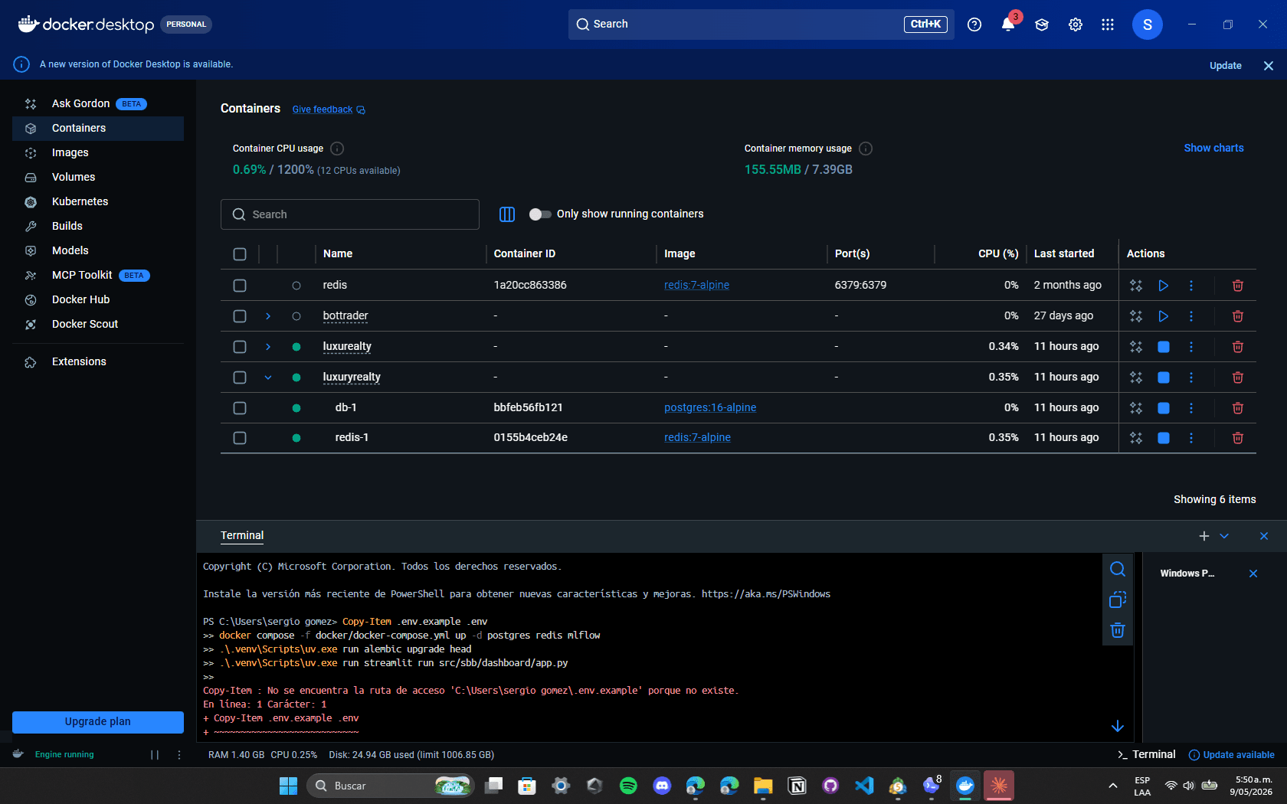Screen dimensions: 1287x804
Task: Click the Upgrade plan button
Action: click(98, 722)
